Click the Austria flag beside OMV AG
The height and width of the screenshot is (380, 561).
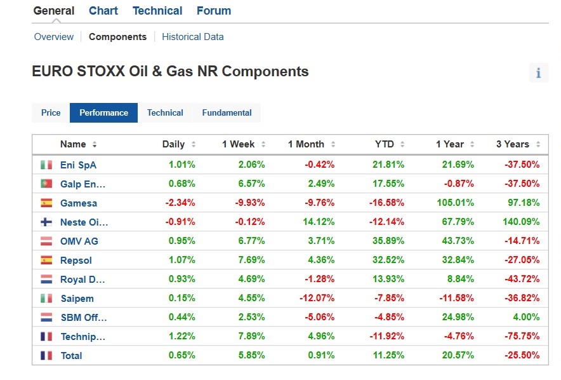click(46, 241)
